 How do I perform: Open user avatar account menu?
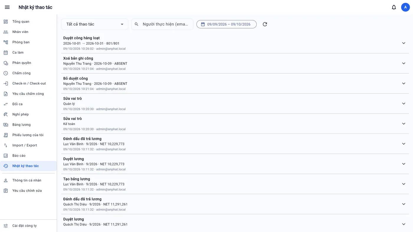click(x=405, y=7)
